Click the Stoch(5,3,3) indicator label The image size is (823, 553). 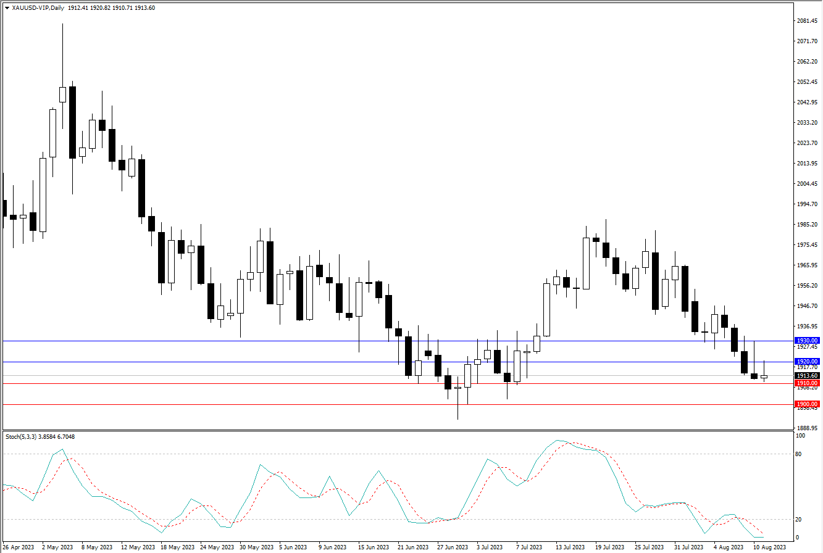pos(23,437)
